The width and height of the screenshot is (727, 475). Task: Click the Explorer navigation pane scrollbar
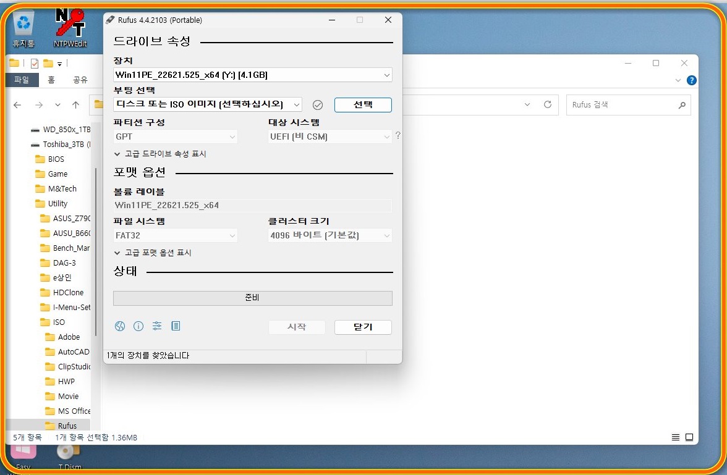pos(95,251)
